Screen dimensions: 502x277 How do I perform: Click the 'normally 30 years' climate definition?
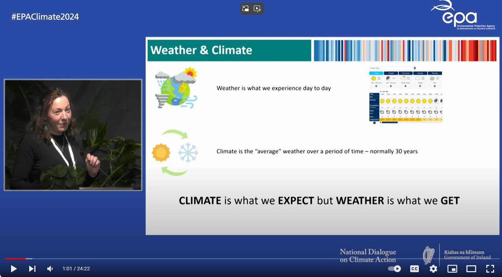317,151
